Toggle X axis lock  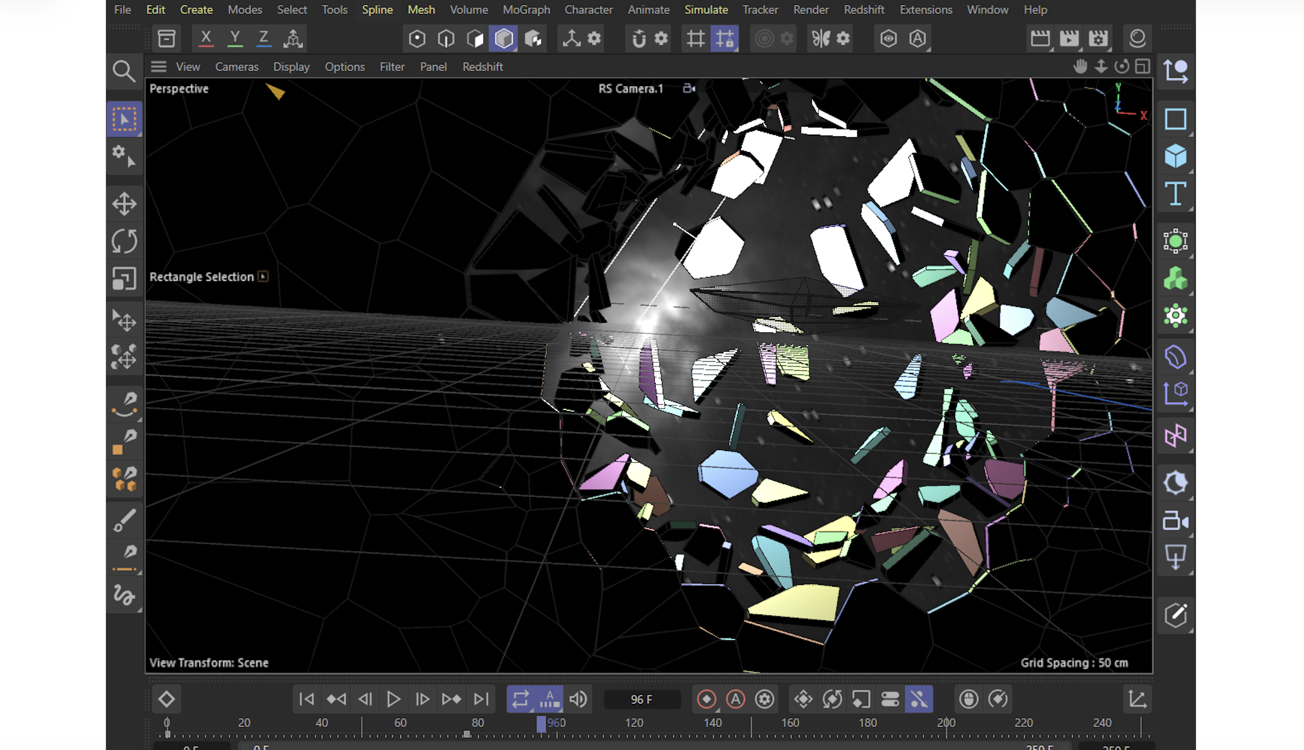(x=206, y=38)
